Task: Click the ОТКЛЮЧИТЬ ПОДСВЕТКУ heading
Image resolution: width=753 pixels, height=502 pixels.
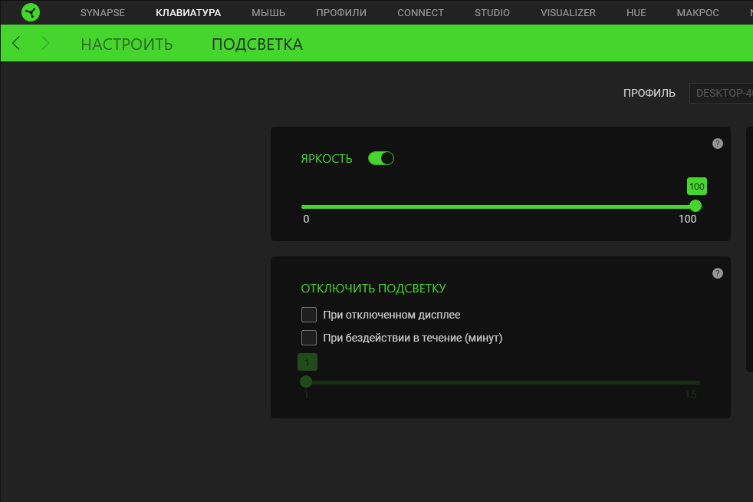Action: [x=373, y=288]
